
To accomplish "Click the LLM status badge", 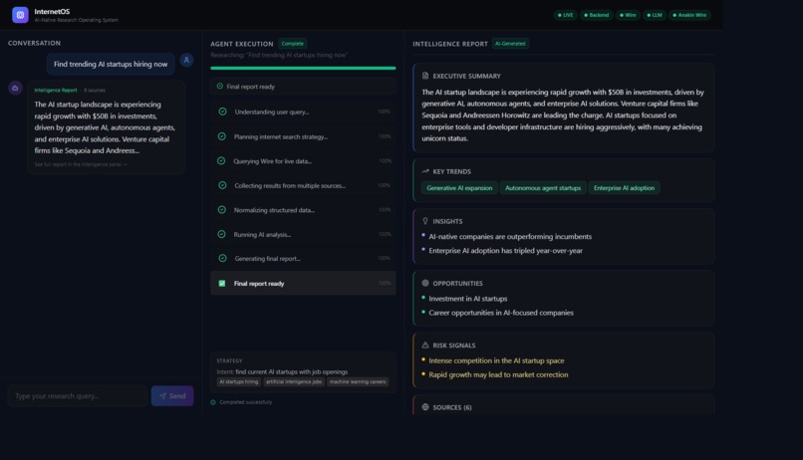I will pyautogui.click(x=655, y=15).
